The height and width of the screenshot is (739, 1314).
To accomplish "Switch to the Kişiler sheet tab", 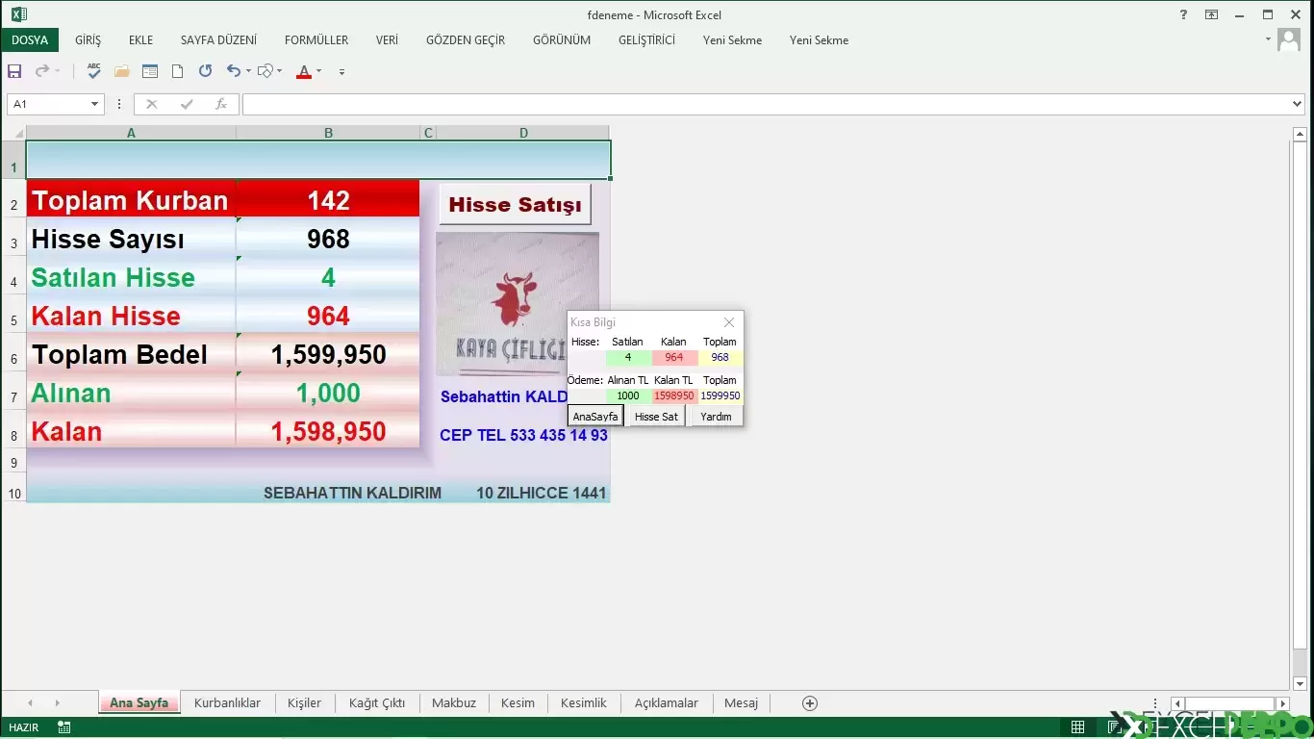I will point(304,702).
